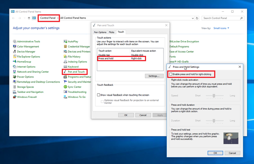Open the Sync Center icon
254x164 pixels.
65,87
